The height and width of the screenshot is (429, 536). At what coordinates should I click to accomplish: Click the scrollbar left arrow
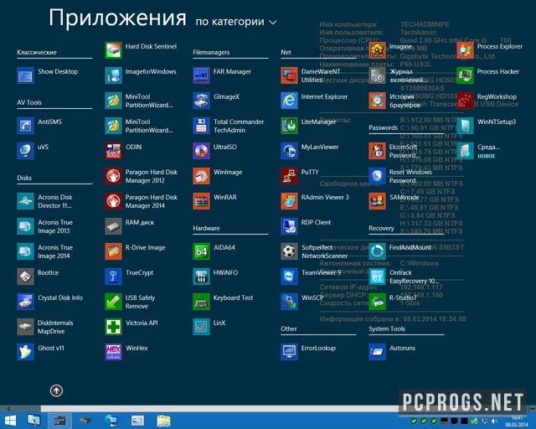point(9,409)
